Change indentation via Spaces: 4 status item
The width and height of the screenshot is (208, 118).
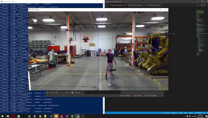[x=174, y=113]
